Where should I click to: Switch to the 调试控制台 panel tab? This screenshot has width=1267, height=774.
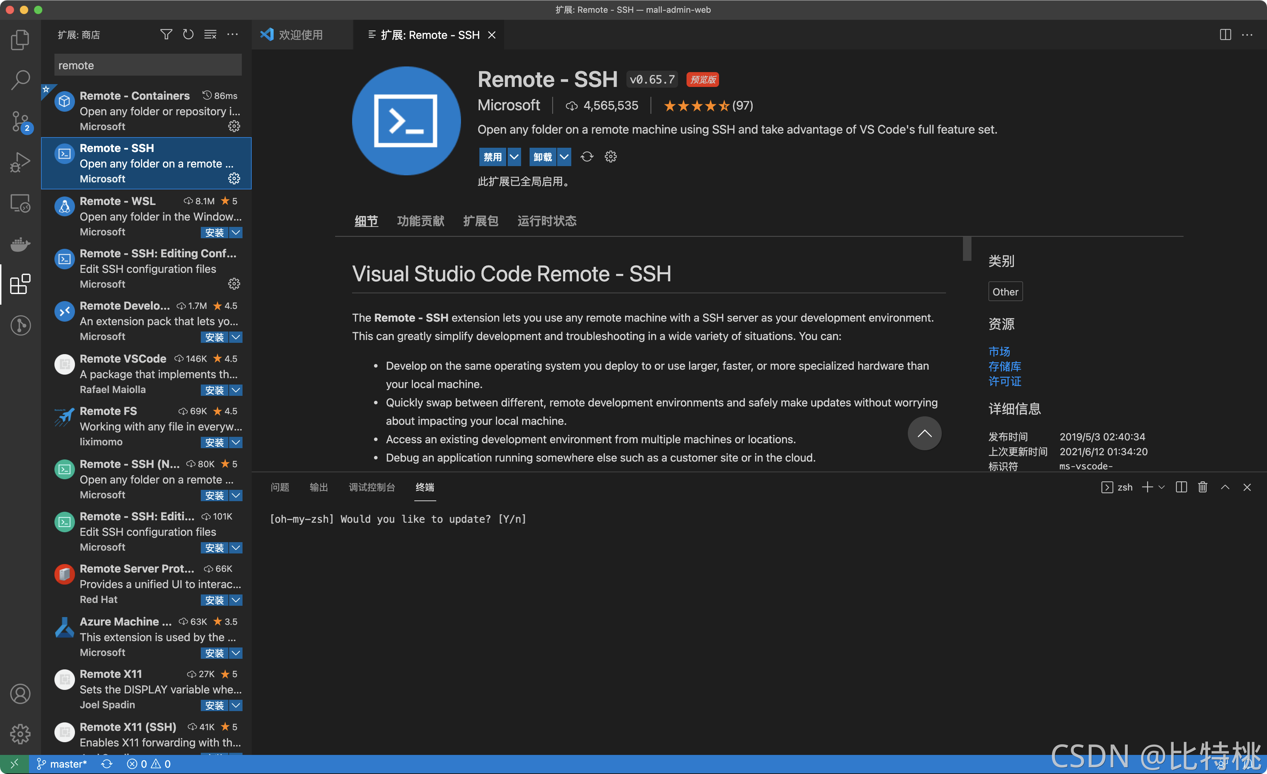pos(372,487)
